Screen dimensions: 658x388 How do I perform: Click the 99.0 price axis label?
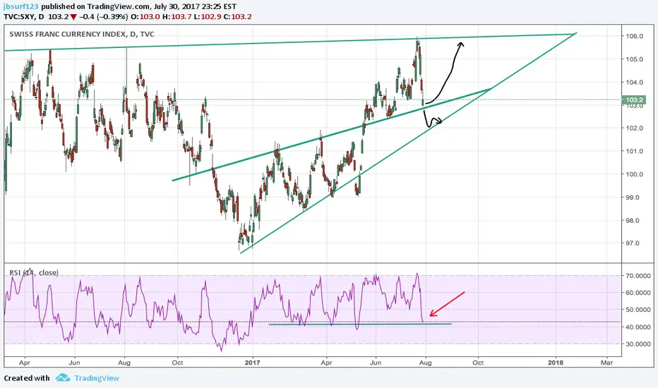pyautogui.click(x=634, y=197)
